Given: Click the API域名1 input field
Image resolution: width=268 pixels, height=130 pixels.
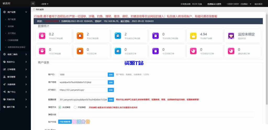Looking at the screenshot, I should tap(82, 90).
